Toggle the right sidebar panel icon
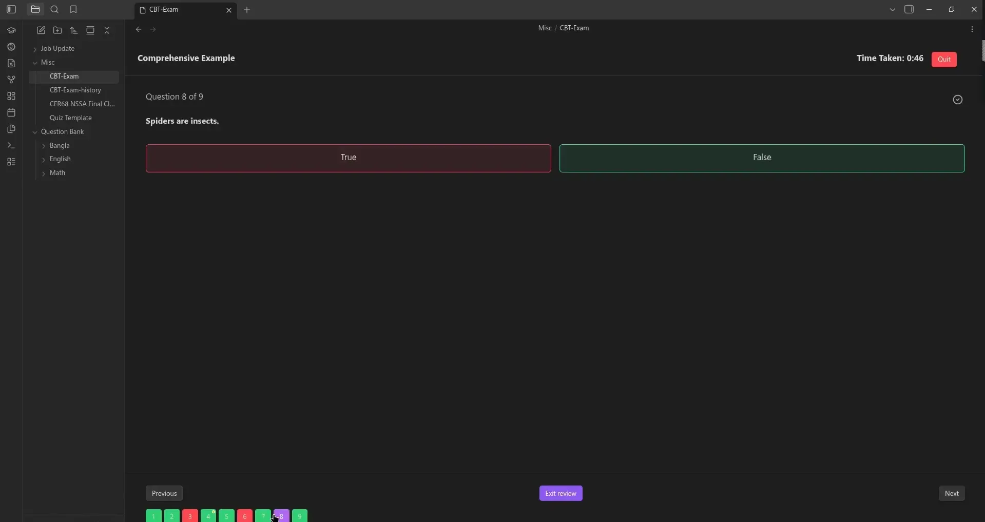The width and height of the screenshot is (985, 522). [x=910, y=10]
